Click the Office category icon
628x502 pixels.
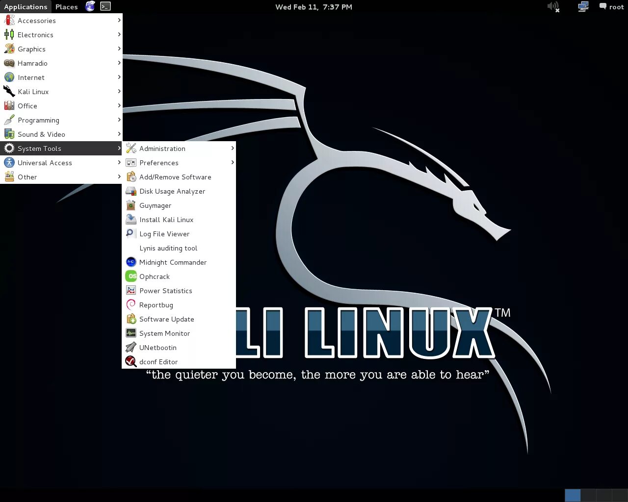9,106
